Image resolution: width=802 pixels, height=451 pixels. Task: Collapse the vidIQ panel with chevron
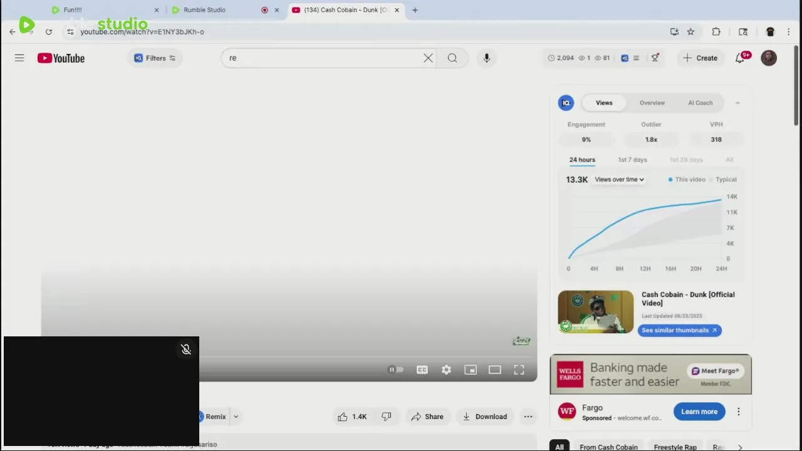click(737, 103)
